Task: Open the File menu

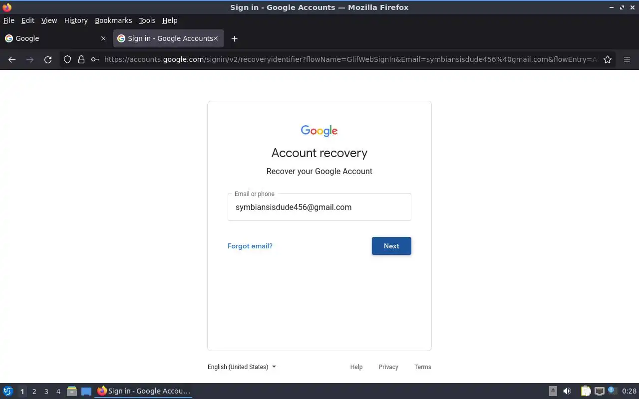Action: coord(9,20)
